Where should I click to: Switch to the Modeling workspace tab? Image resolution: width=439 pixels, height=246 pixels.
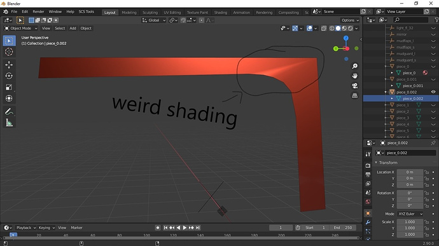129,12
